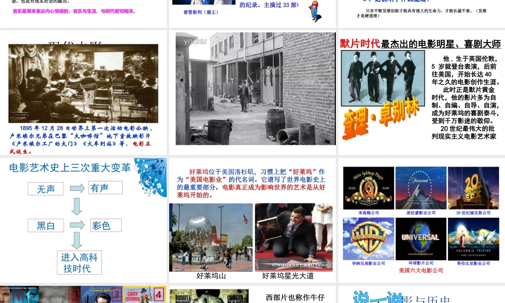The height and width of the screenshot is (303, 505).
Task: Open the 美国六大电影公司 logos slide
Action: 422,220
